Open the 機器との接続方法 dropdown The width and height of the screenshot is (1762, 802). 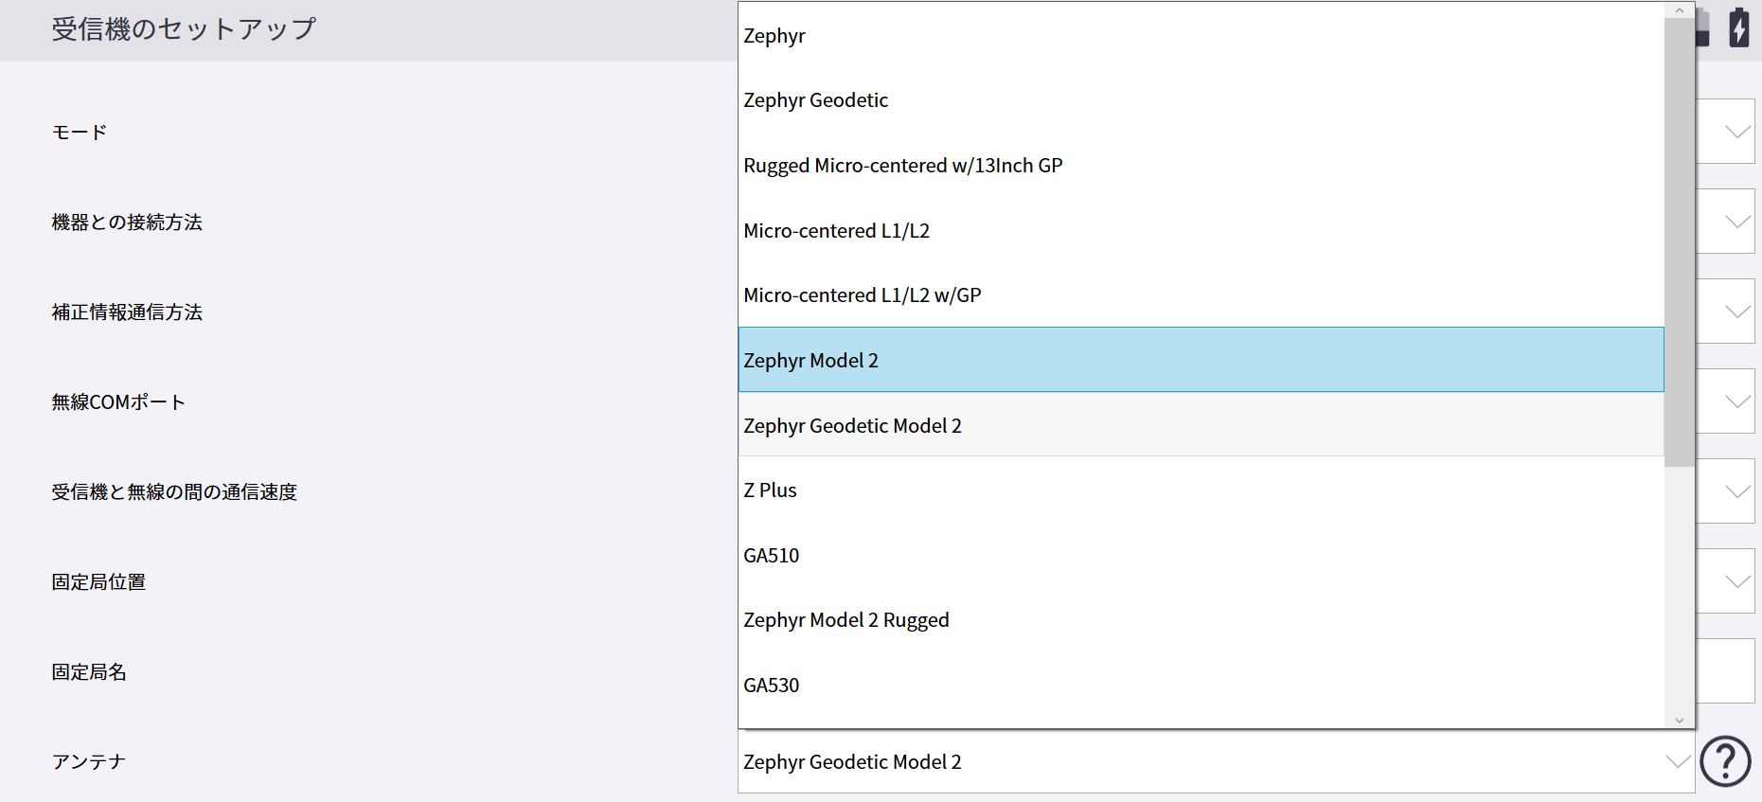(x=1736, y=222)
